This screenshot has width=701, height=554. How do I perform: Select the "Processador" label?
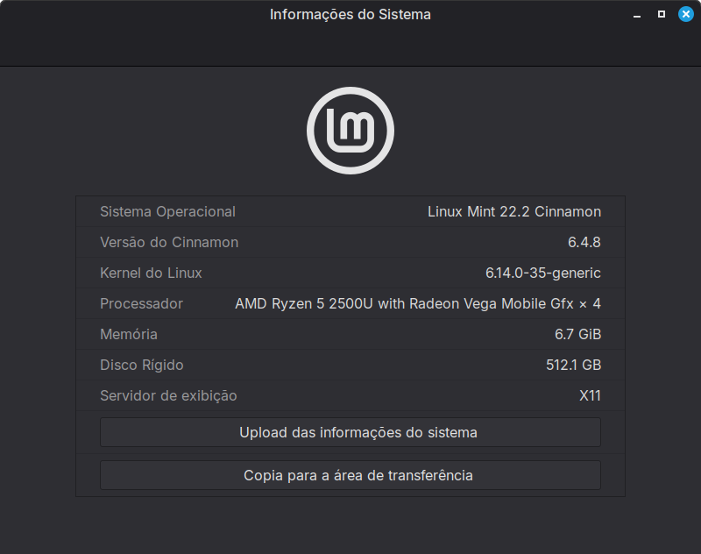tap(141, 303)
